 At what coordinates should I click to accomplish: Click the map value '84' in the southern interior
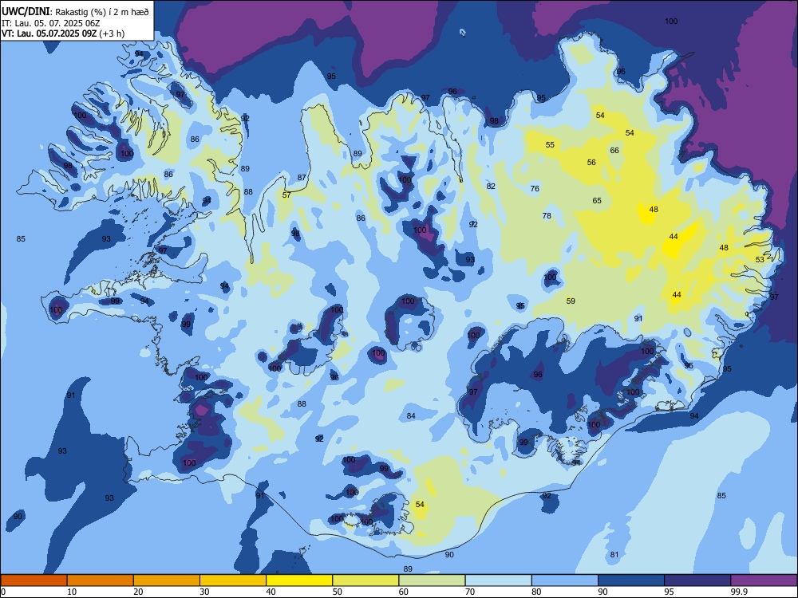coord(411,415)
